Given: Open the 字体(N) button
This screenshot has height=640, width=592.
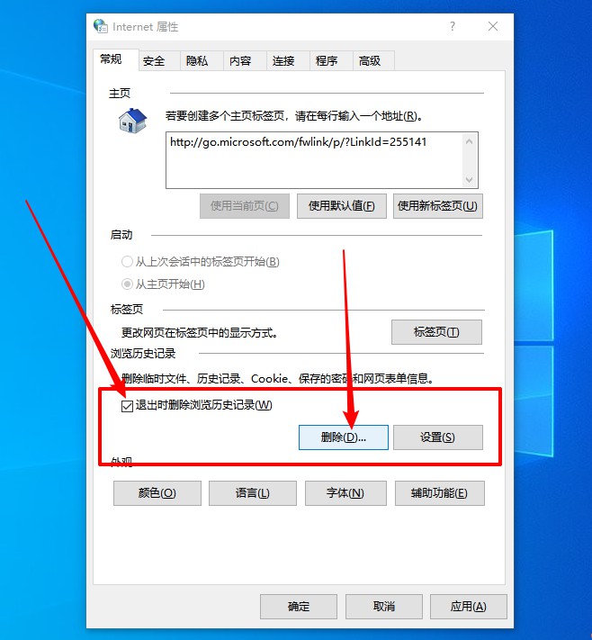Looking at the screenshot, I should (345, 493).
